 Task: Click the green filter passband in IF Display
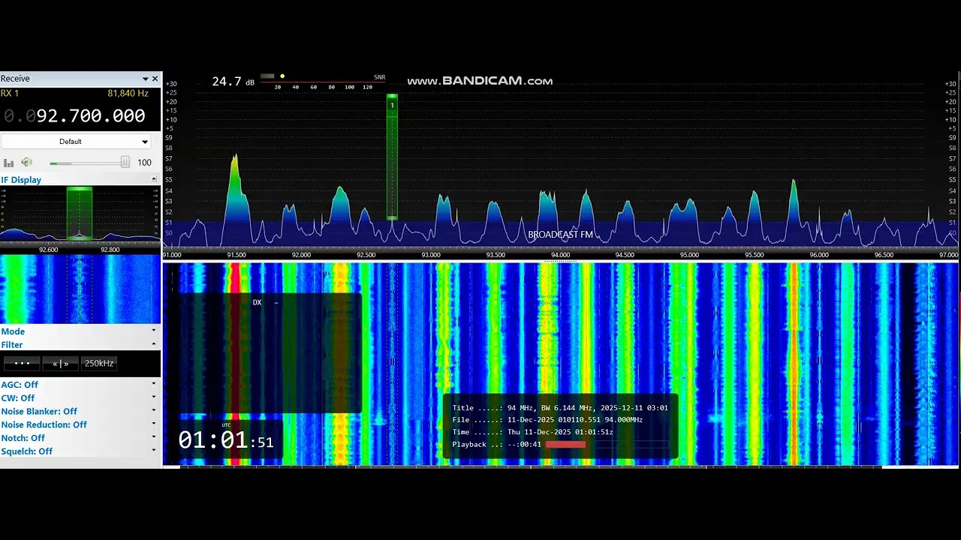click(80, 214)
